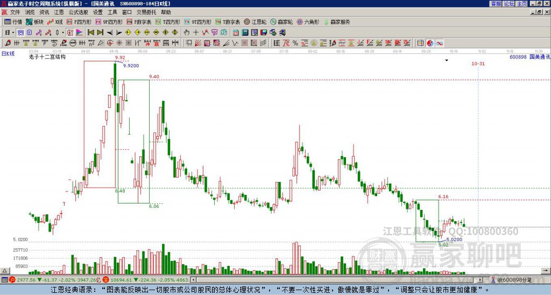Screen dimensions: 551x295
Task: Open the 板块 view
Action: coord(34,22)
